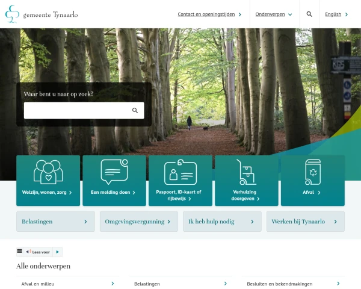Image resolution: width=361 pixels, height=289 pixels.
Task: Open Verhuizing doorgeven link text
Action: (x=244, y=195)
